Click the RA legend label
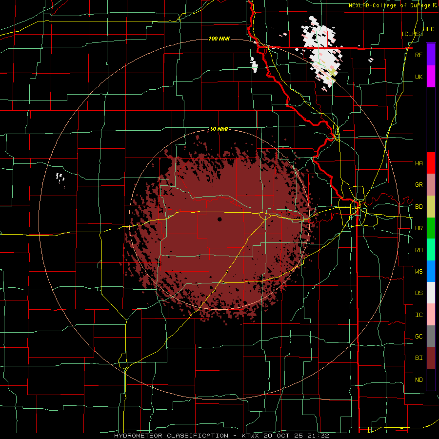 pos(419,250)
